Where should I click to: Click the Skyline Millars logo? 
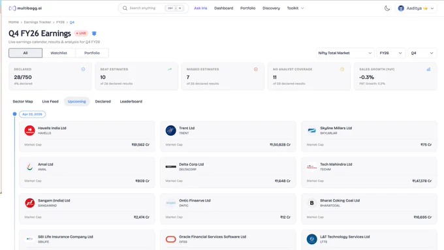click(311, 131)
